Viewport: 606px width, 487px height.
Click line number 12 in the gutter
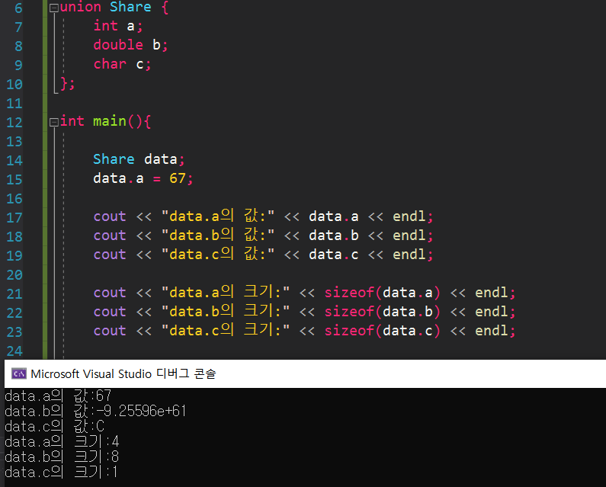tap(14, 123)
